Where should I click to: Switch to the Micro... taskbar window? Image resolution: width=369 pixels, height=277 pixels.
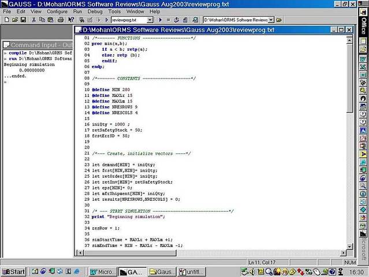point(103,272)
